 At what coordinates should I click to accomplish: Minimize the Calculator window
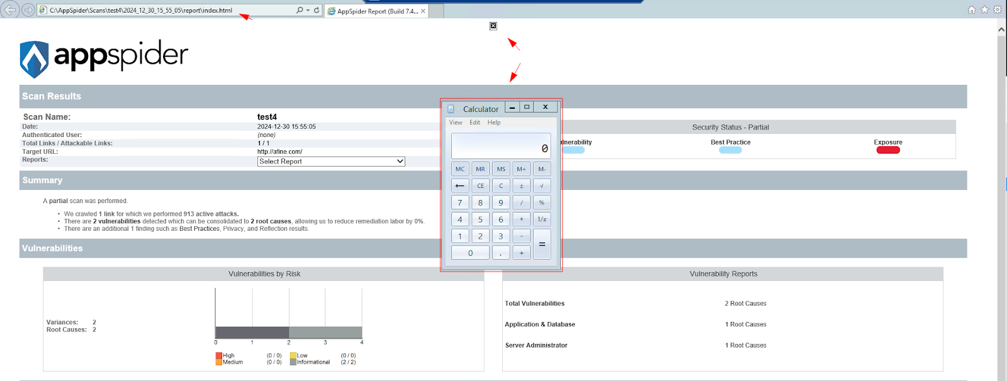tap(512, 107)
